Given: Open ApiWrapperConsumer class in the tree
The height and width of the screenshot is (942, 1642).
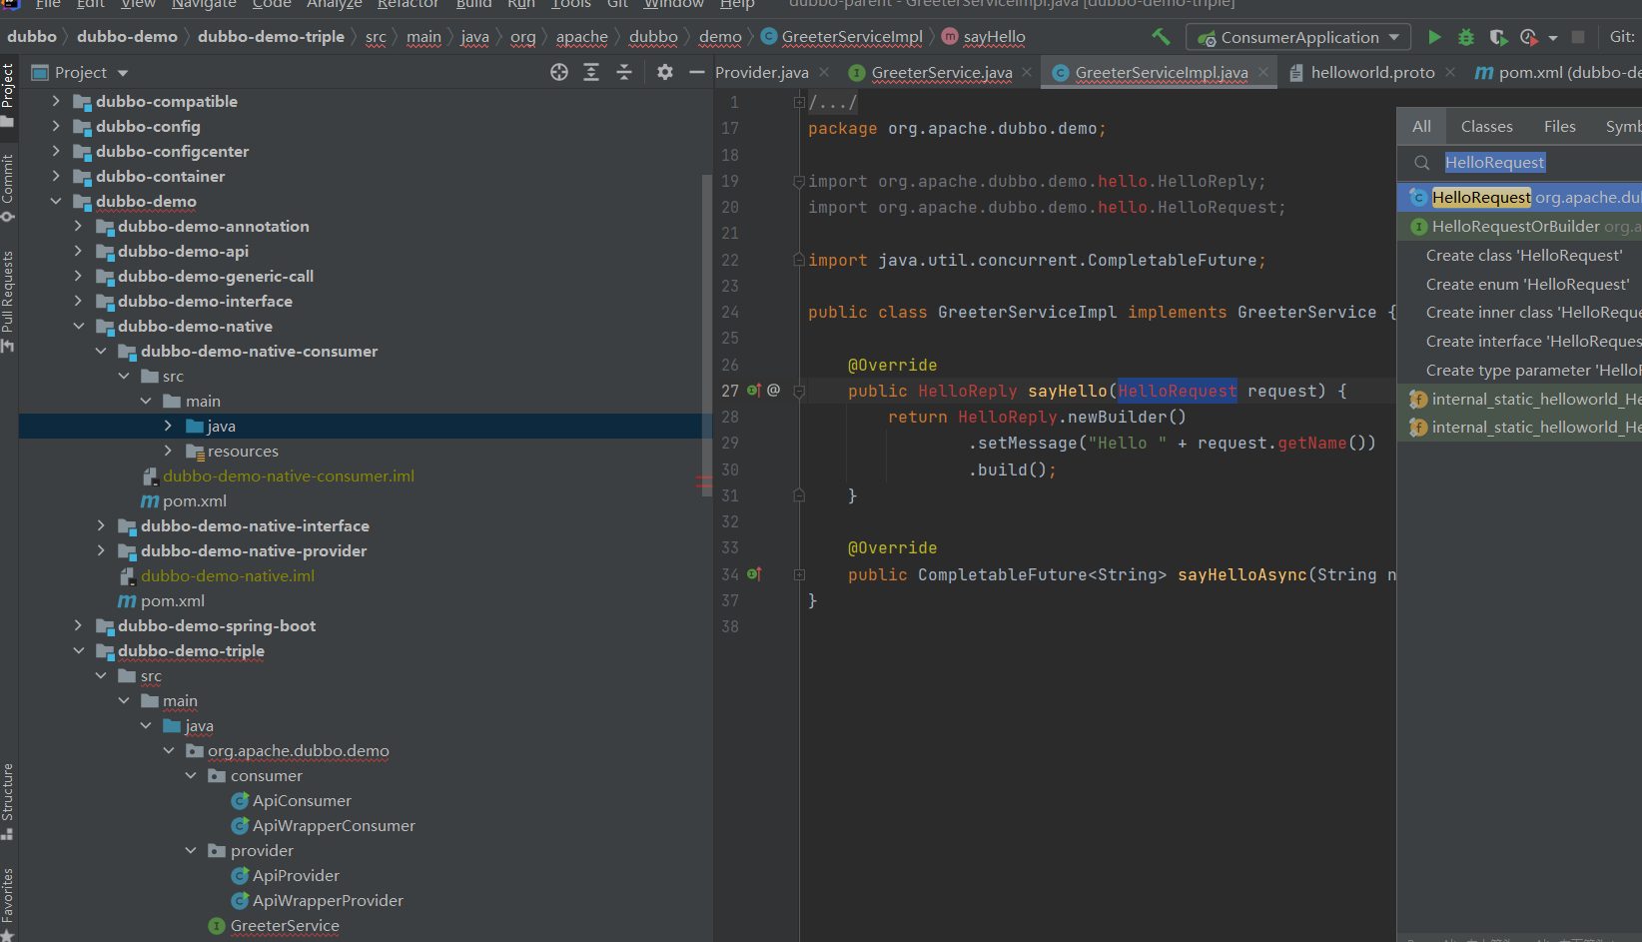Looking at the screenshot, I should coord(333,825).
